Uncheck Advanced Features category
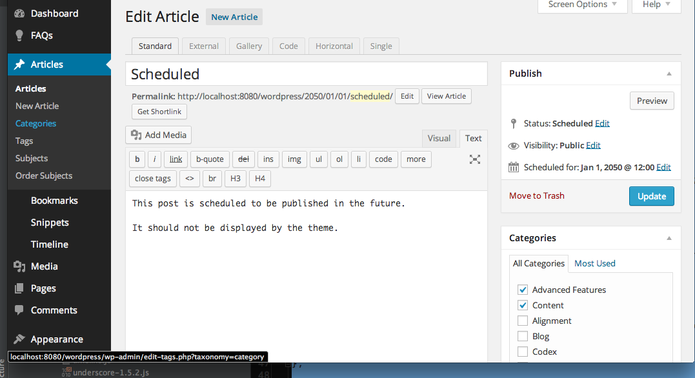The height and width of the screenshot is (378, 695). click(x=523, y=290)
